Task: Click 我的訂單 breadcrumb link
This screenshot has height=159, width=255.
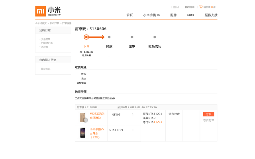Action: click(x=54, y=23)
